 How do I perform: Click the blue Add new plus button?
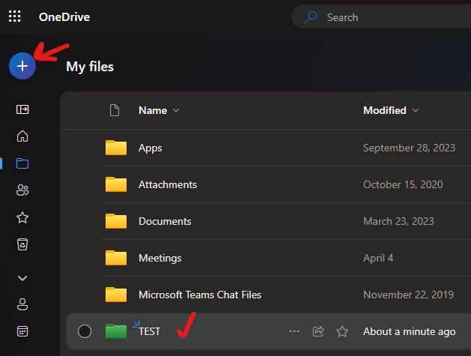pyautogui.click(x=22, y=66)
